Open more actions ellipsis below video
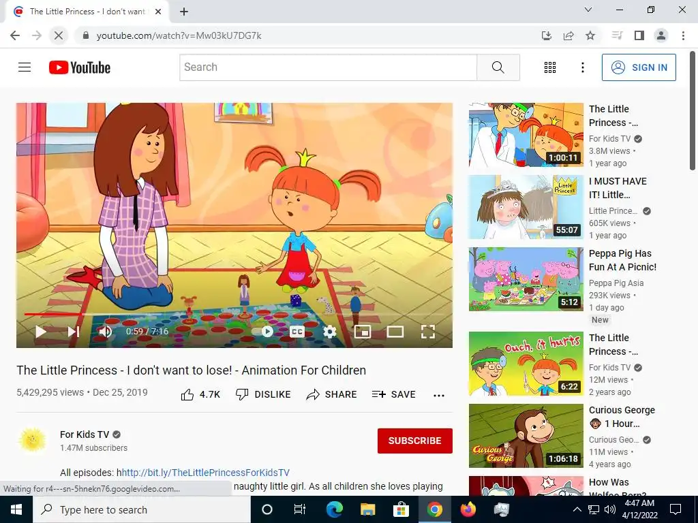Screen dimensions: 698x523 (x=439, y=396)
